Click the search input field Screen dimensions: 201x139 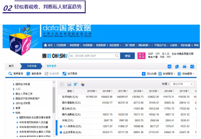[x=94, y=56]
